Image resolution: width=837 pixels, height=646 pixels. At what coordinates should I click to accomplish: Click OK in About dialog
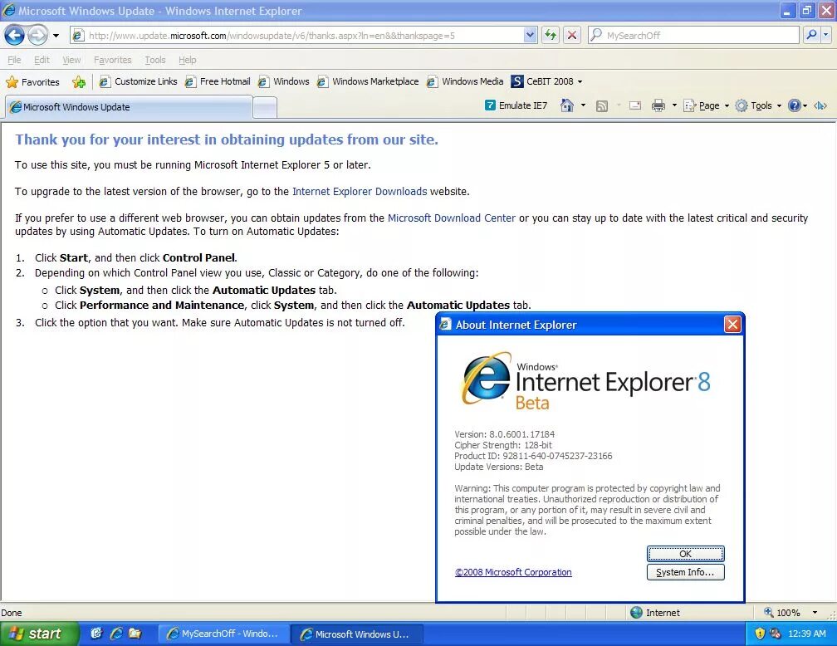685,554
